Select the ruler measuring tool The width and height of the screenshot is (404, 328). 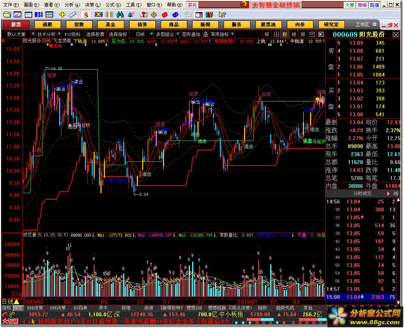[x=73, y=15]
